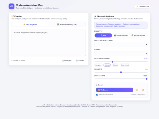Click the speed value '1.0×'

(146, 59)
